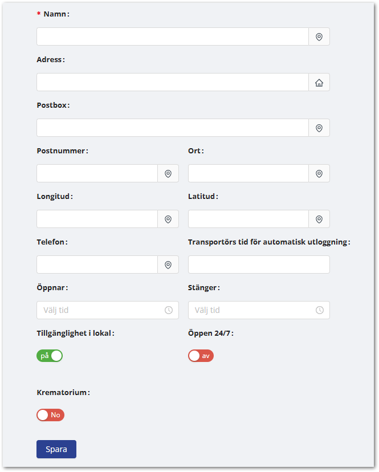Enable the Öppen 24/7 switch
The width and height of the screenshot is (379, 472).
point(201,356)
